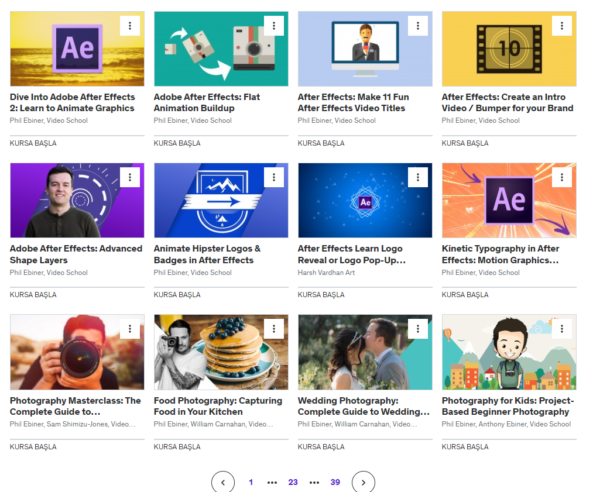The height and width of the screenshot is (492, 593).
Task: Open options menu for Wedding Photography course
Action: click(x=418, y=329)
